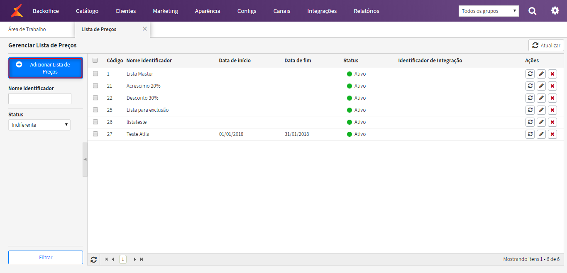This screenshot has width=567, height=273.
Task: Click refresh icon for Teste Atila row
Action: coord(530,134)
